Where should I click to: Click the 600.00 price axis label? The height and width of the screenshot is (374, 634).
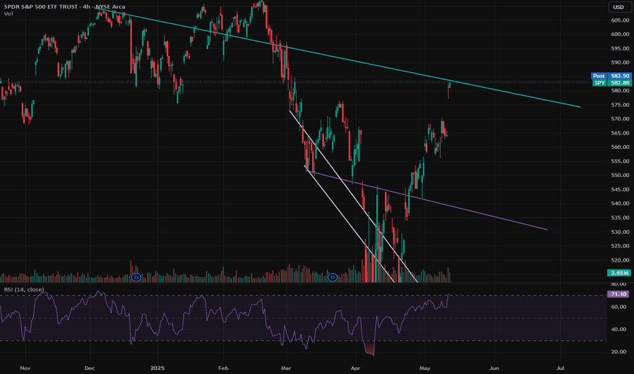(620, 35)
